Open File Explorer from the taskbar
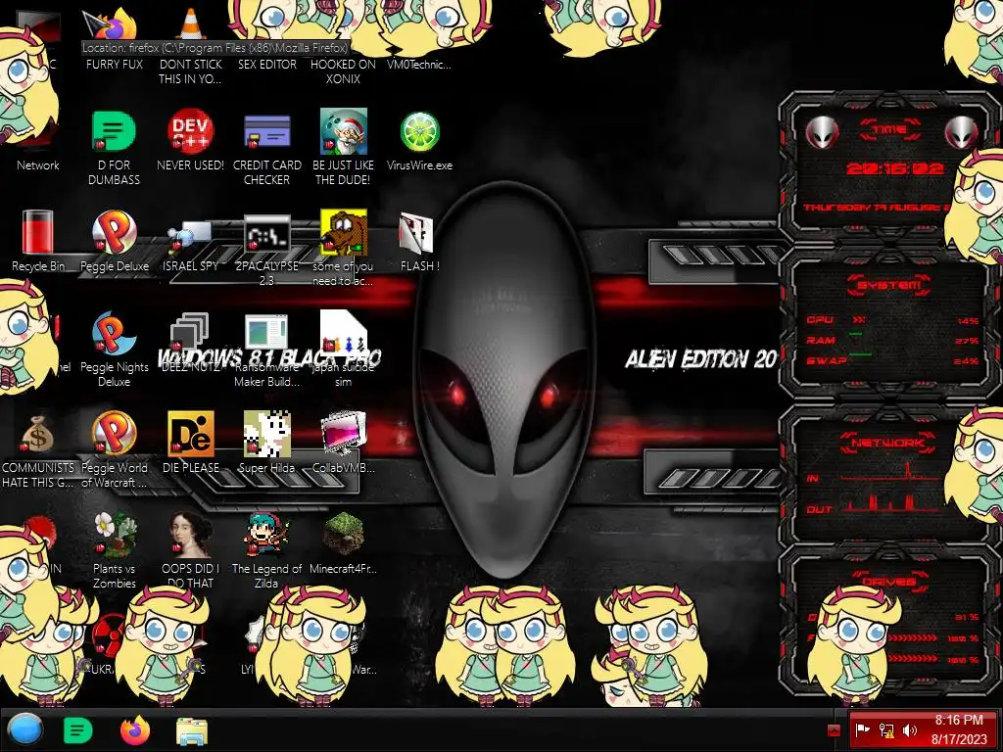 tap(191, 730)
